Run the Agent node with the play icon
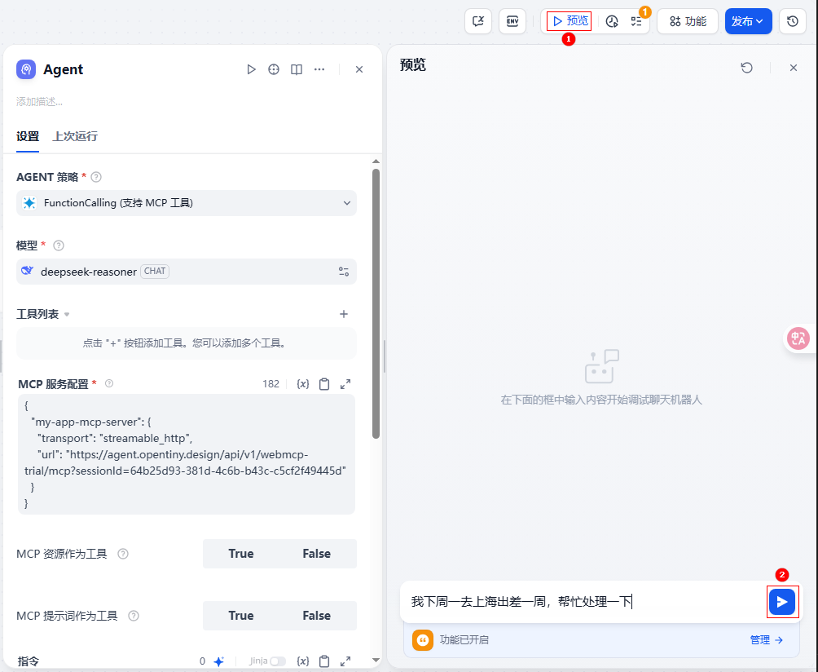Image resolution: width=818 pixels, height=672 pixels. click(252, 69)
